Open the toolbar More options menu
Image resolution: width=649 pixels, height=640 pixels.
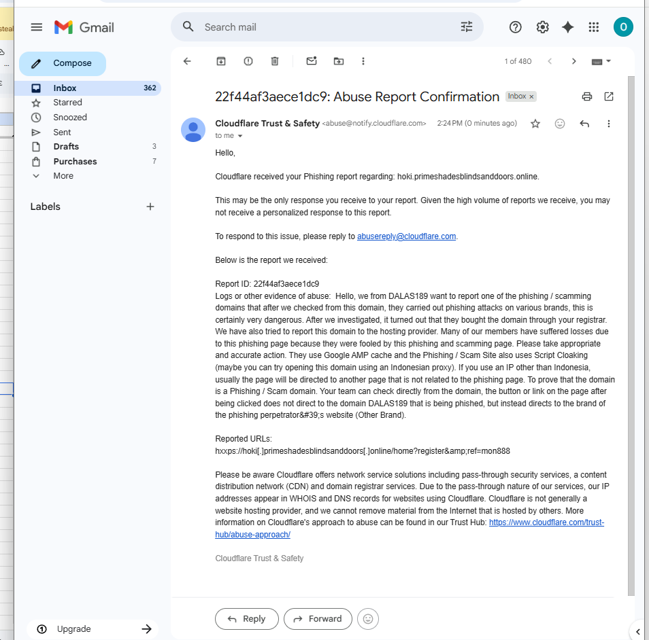point(363,61)
